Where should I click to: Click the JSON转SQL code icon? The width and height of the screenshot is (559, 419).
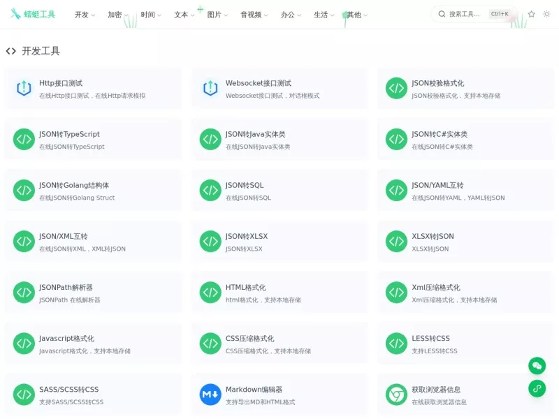(210, 190)
